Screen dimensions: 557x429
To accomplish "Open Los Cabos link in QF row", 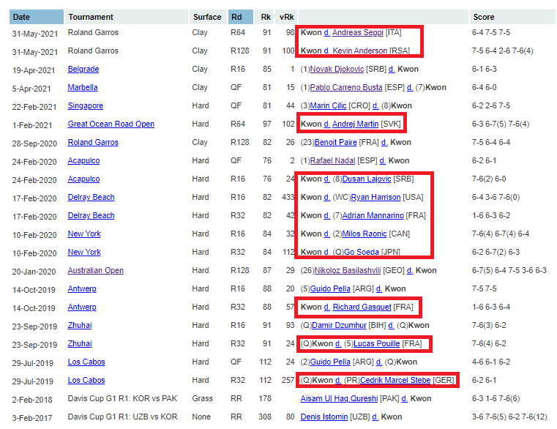I will [86, 362].
